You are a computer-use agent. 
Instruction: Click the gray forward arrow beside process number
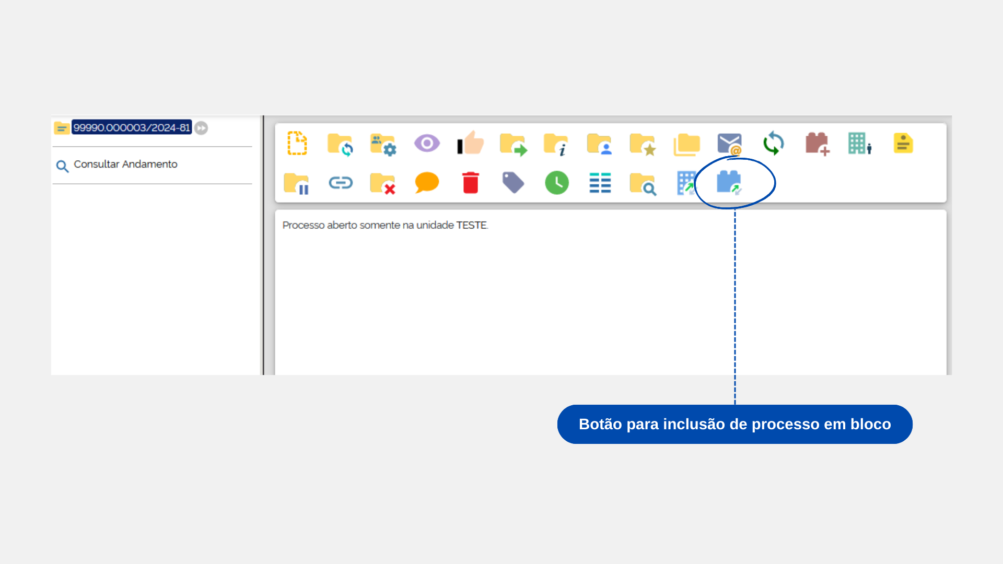pyautogui.click(x=201, y=128)
